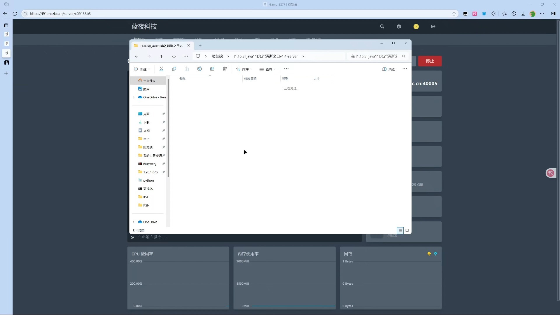The height and width of the screenshot is (315, 560).
Task: Open browser extensions puzzle icon
Action: pos(494,14)
